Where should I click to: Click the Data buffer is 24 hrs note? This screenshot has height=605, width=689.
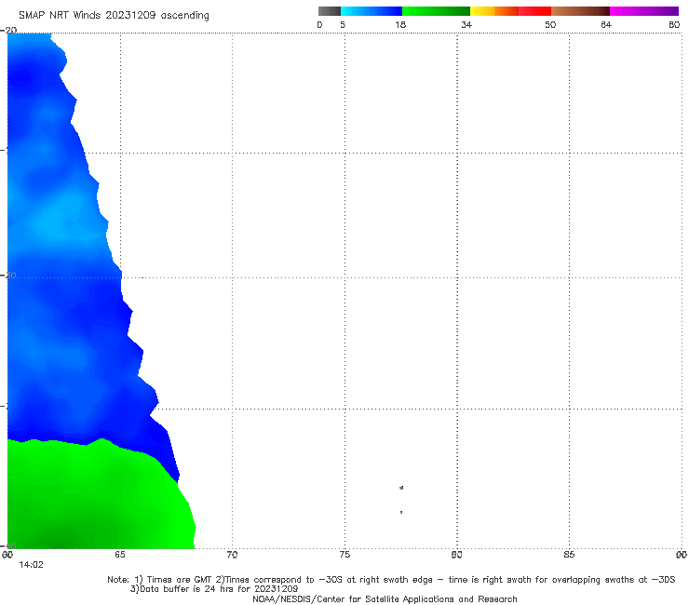coord(214,589)
